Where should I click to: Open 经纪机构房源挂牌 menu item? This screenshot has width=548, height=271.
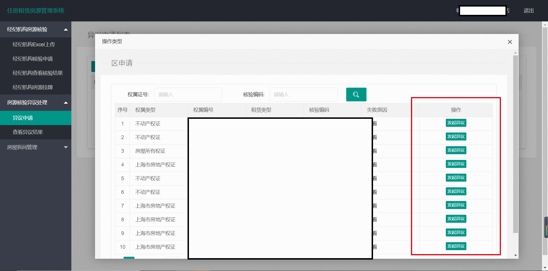pyautogui.click(x=33, y=87)
